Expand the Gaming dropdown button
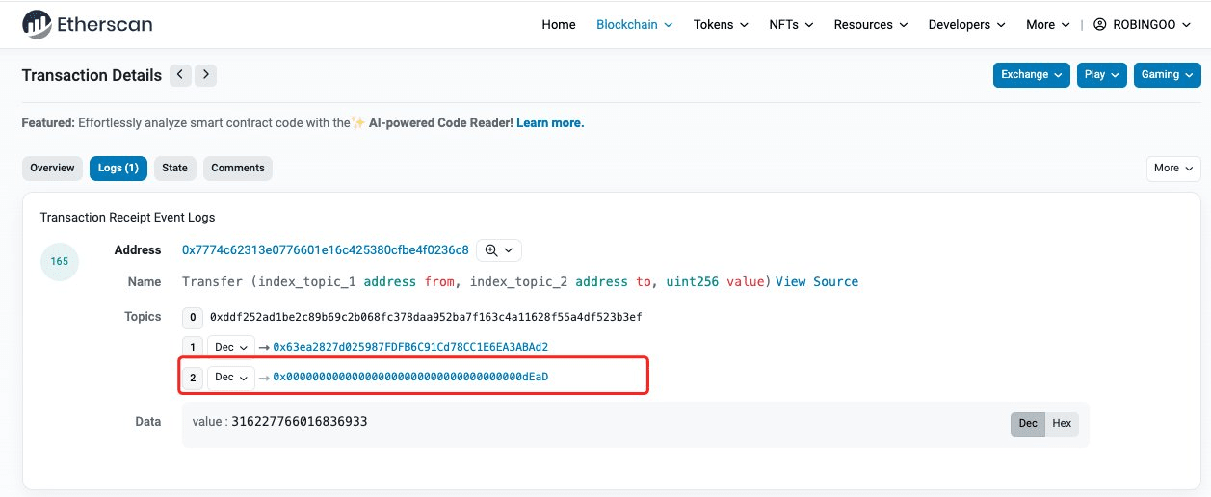Viewport: 1211px width, 497px height. (x=1166, y=75)
